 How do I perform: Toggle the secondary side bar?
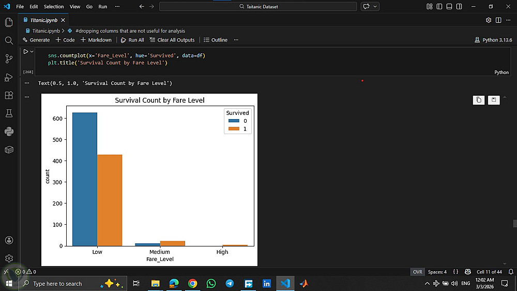coord(459,7)
